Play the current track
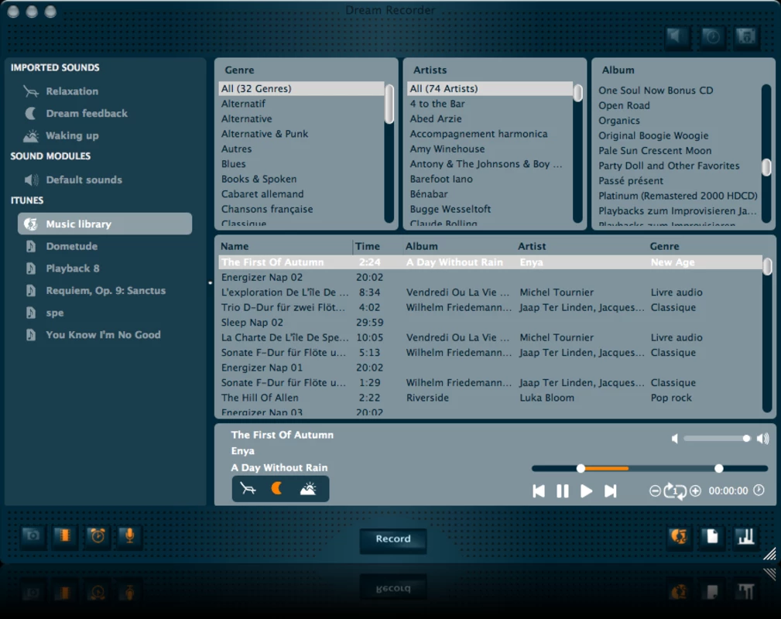The image size is (781, 619). click(x=586, y=491)
